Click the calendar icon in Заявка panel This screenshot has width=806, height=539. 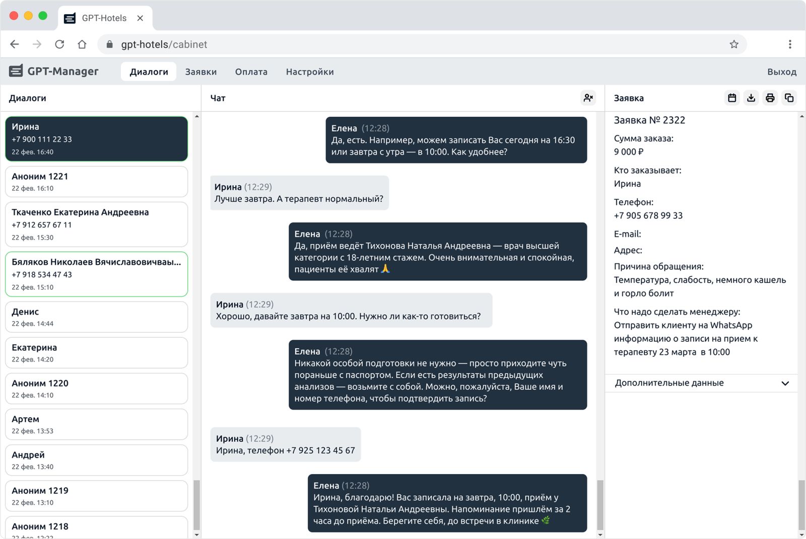click(x=732, y=98)
